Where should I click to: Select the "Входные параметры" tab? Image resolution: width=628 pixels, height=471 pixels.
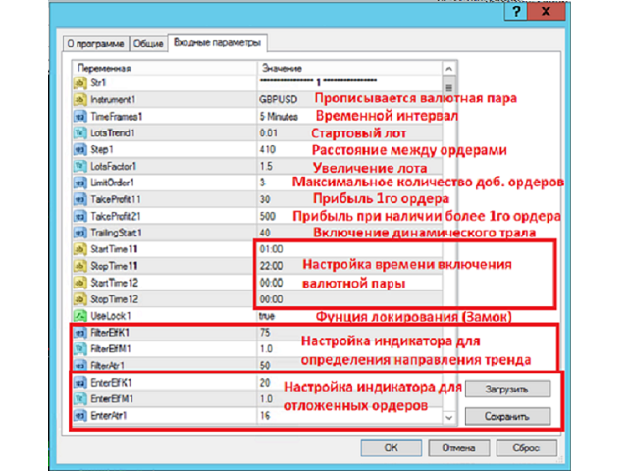(218, 43)
